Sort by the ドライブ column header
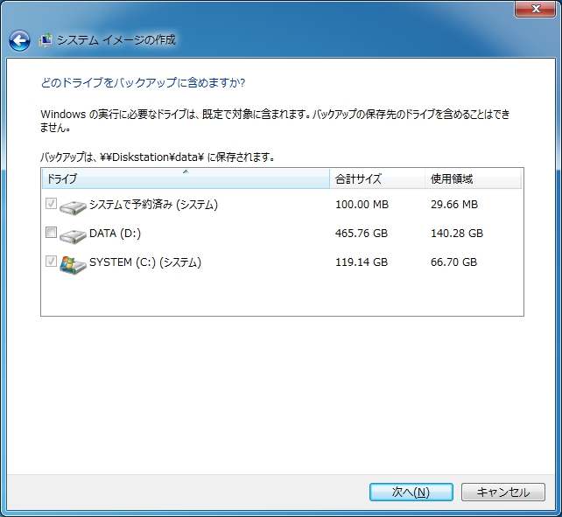The width and height of the screenshot is (562, 517). click(x=186, y=178)
